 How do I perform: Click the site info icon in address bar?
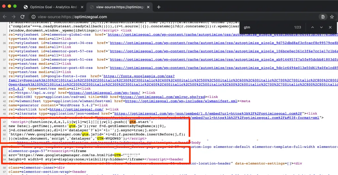pyautogui.click(x=33, y=17)
